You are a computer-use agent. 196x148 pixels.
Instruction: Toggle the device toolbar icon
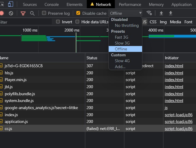coord(10,4)
